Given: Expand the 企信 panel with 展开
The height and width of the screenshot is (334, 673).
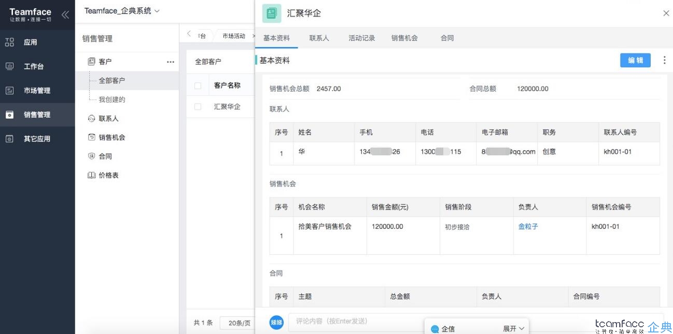Looking at the screenshot, I should point(514,329).
